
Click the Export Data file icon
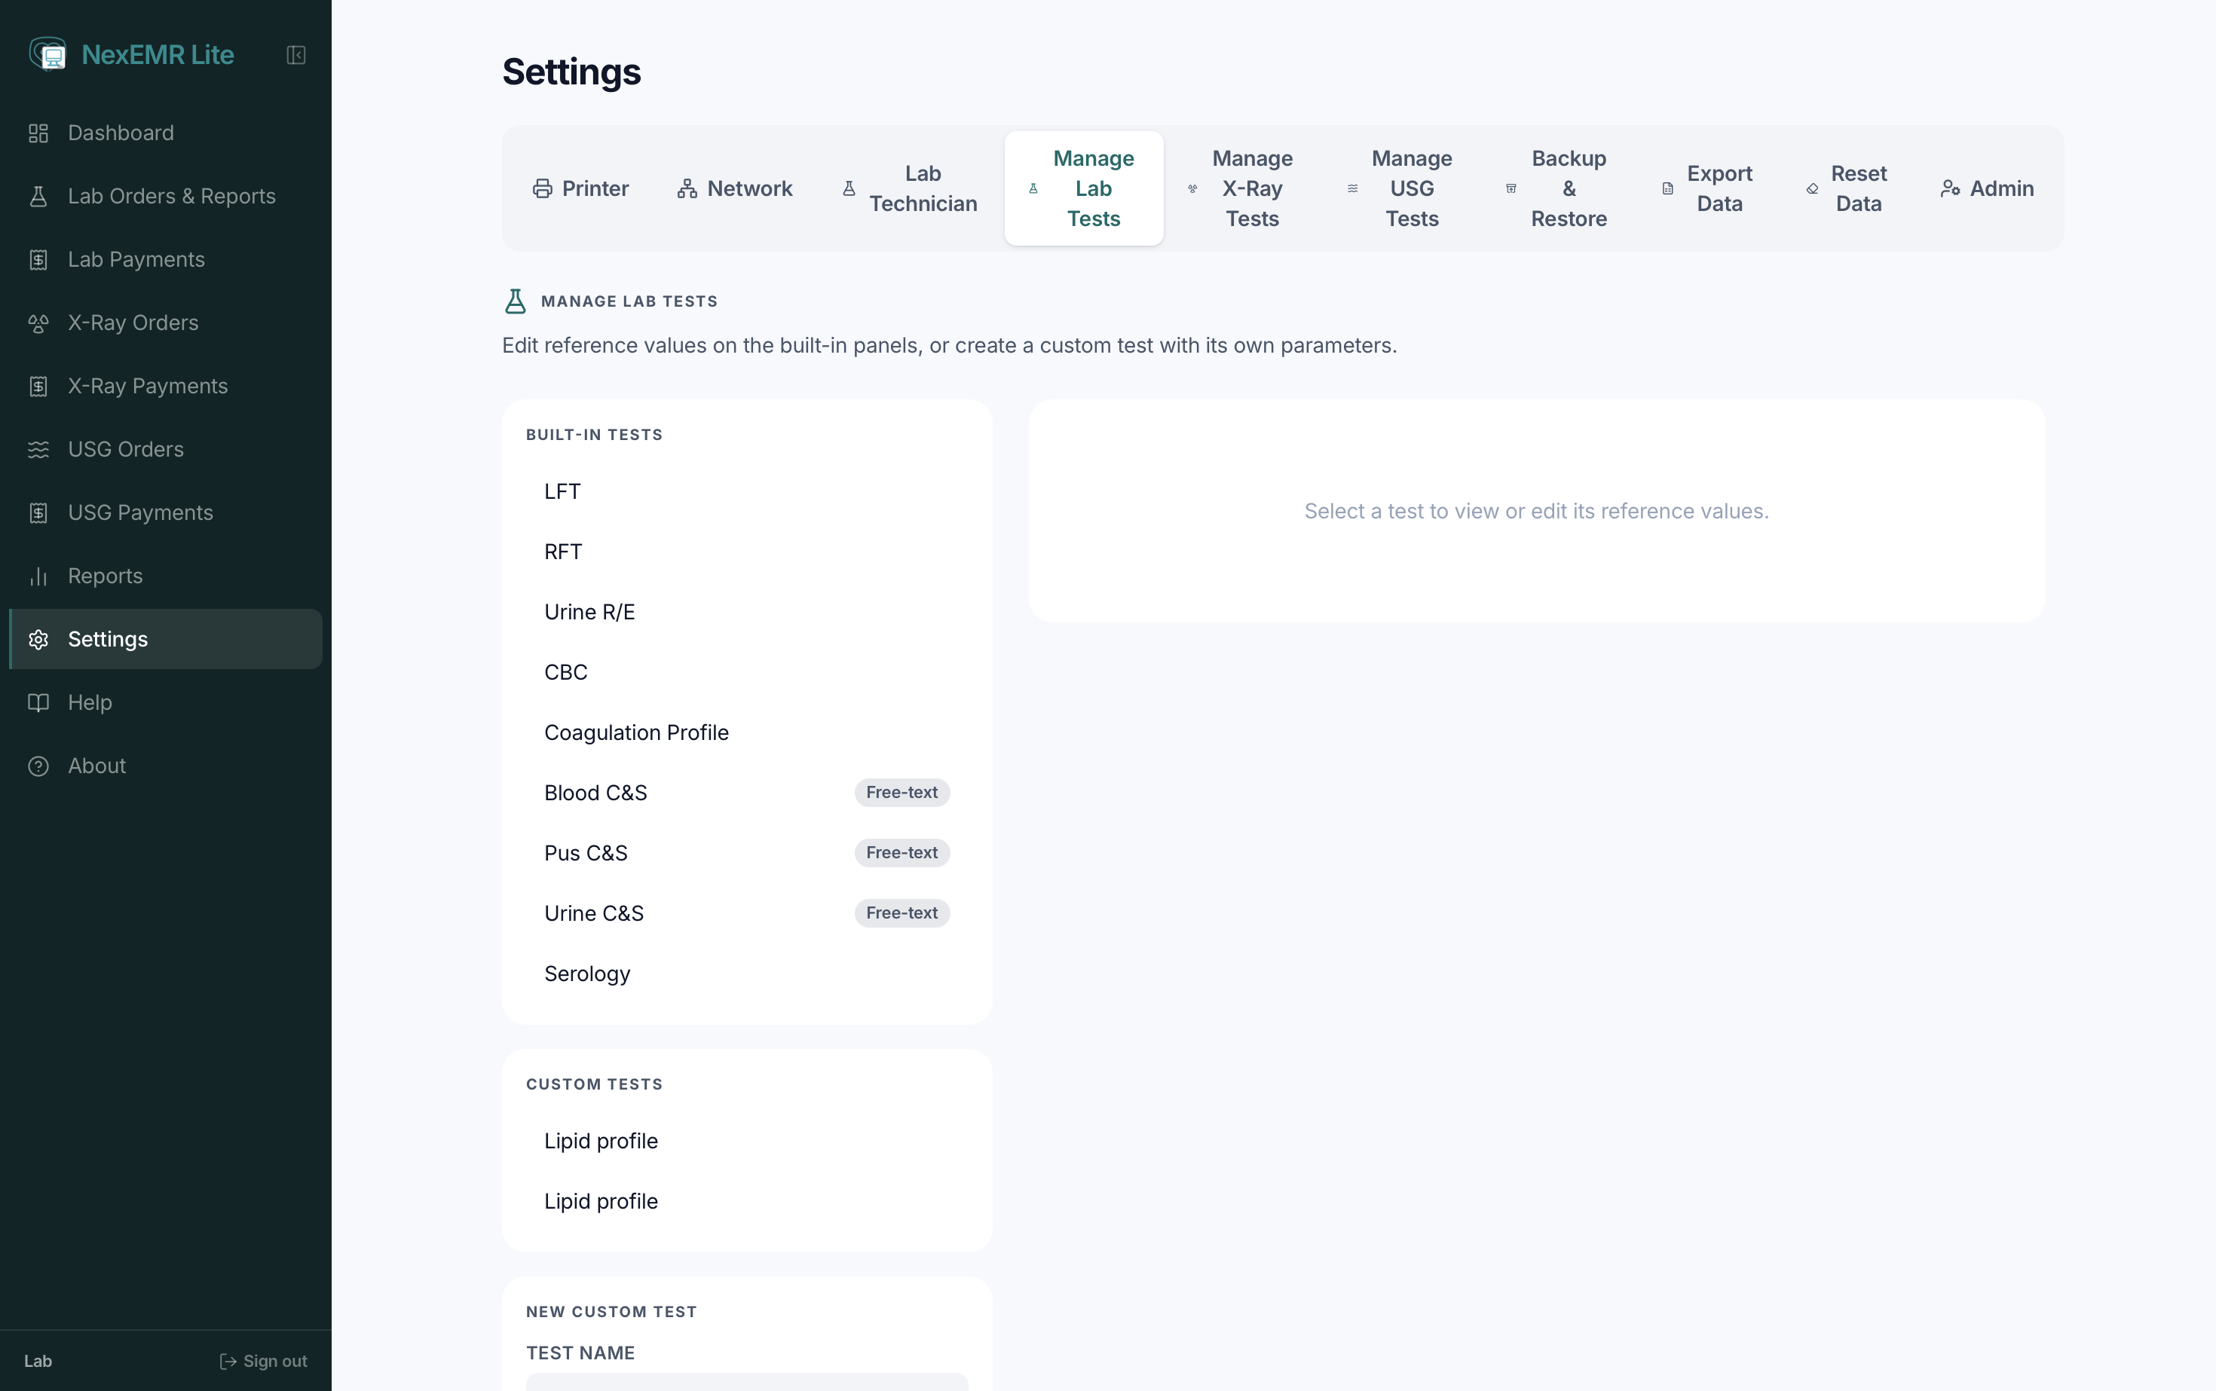(1667, 188)
